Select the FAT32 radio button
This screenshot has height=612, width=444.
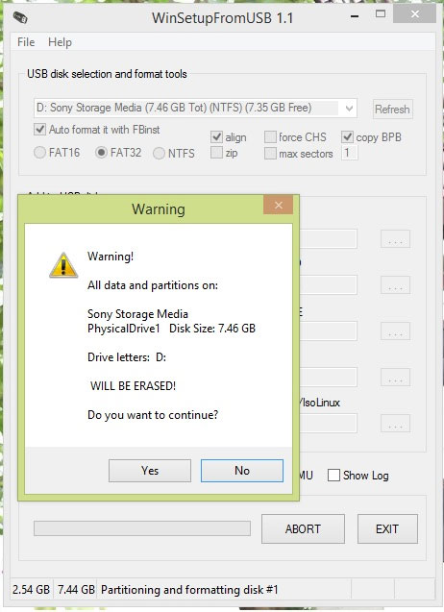101,153
